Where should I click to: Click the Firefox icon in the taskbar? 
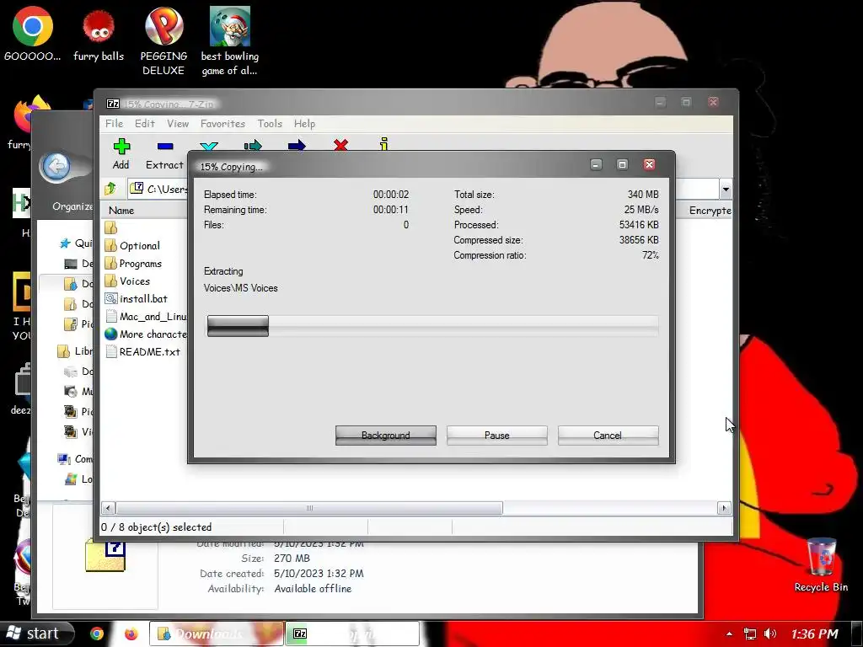131,634
